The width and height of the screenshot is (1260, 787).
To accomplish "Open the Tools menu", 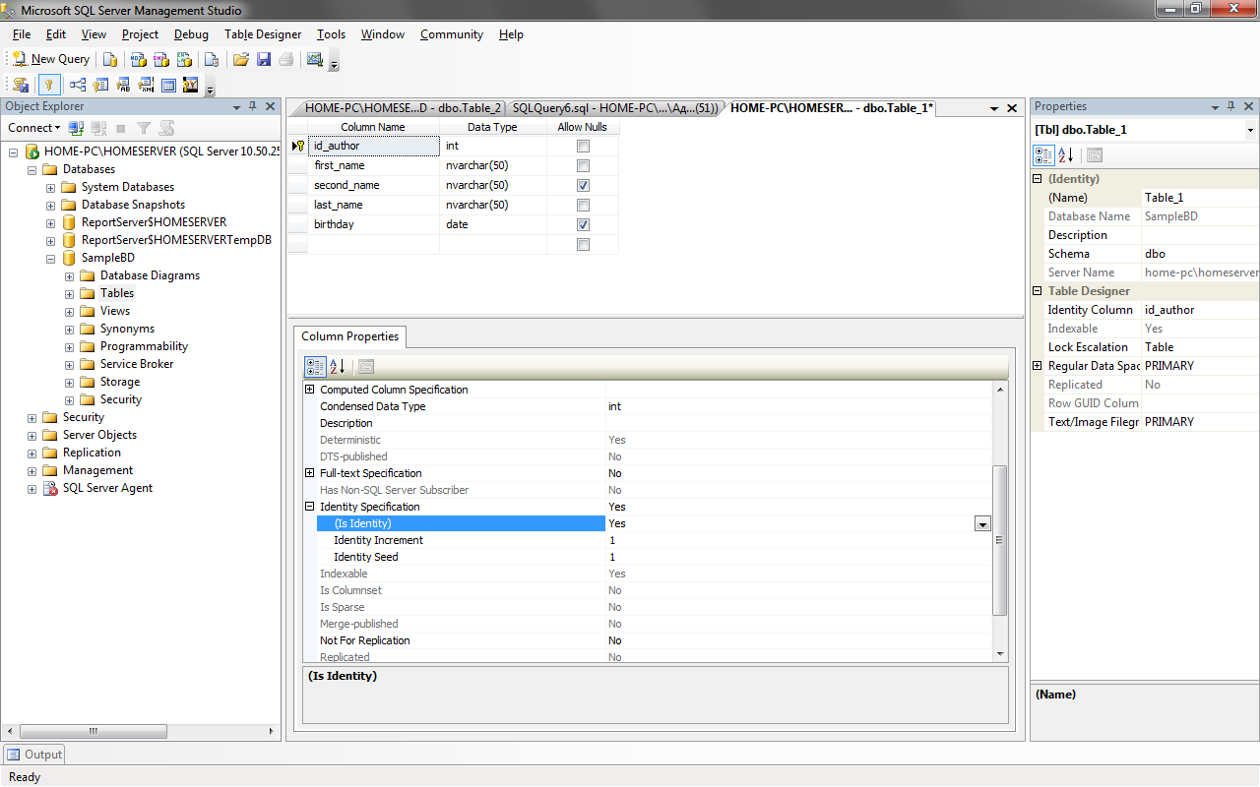I will tap(331, 34).
